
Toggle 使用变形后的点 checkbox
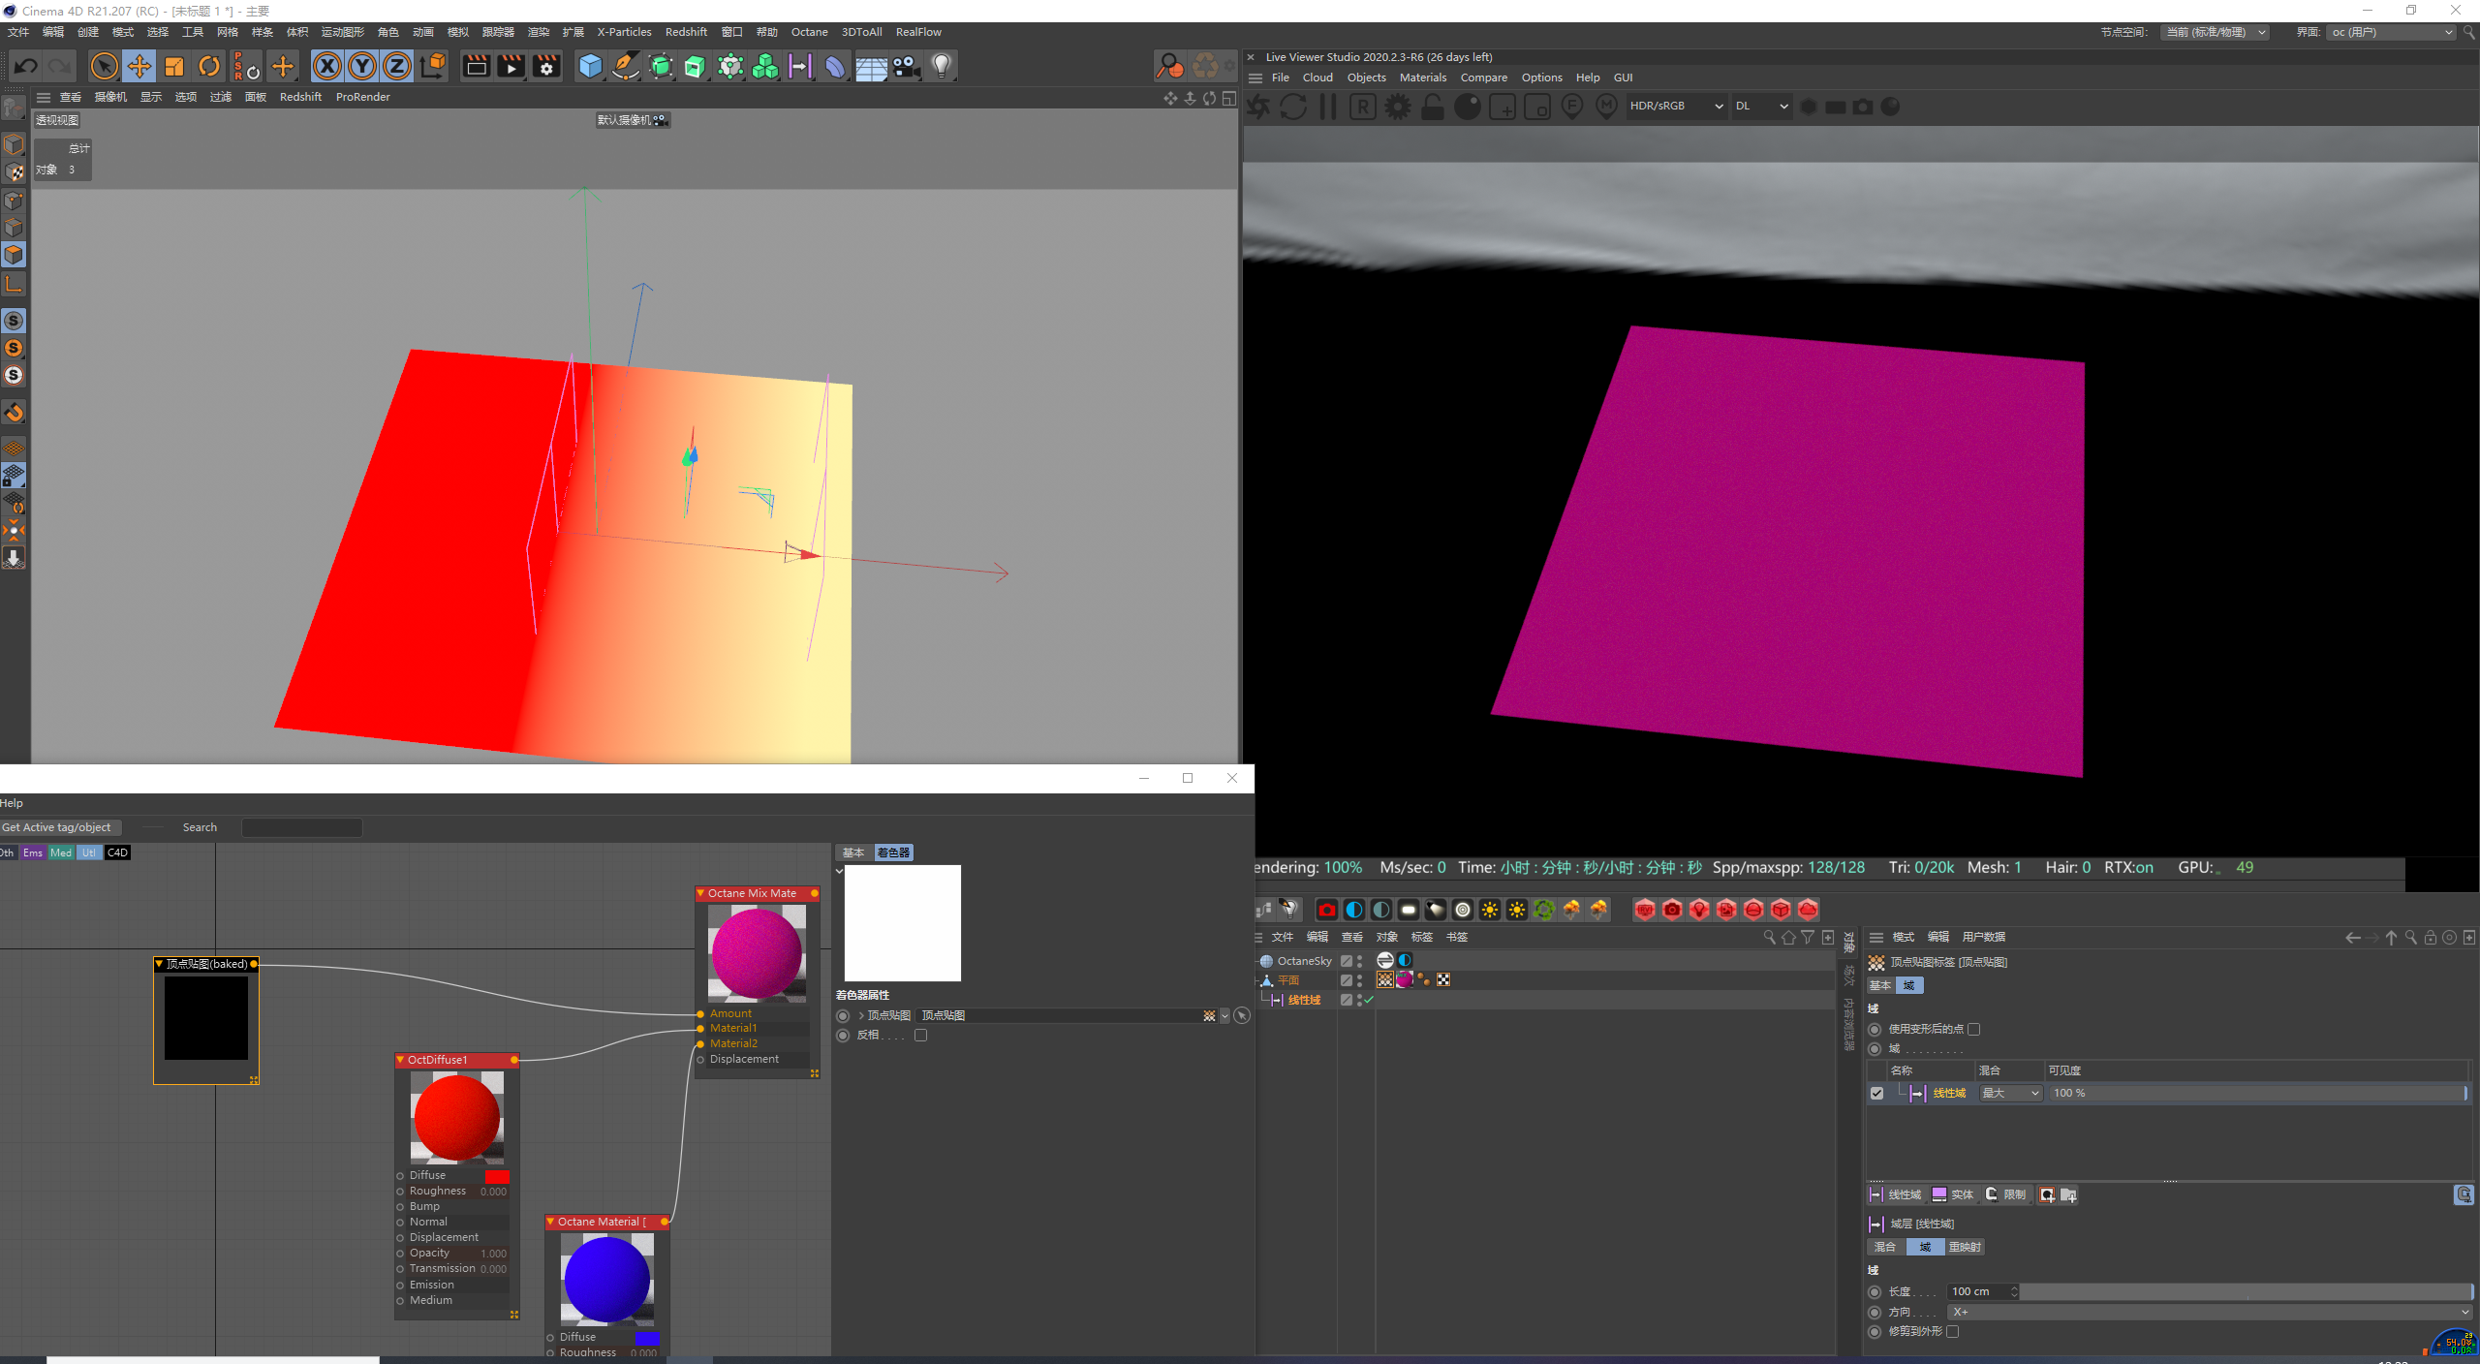coord(1973,1029)
